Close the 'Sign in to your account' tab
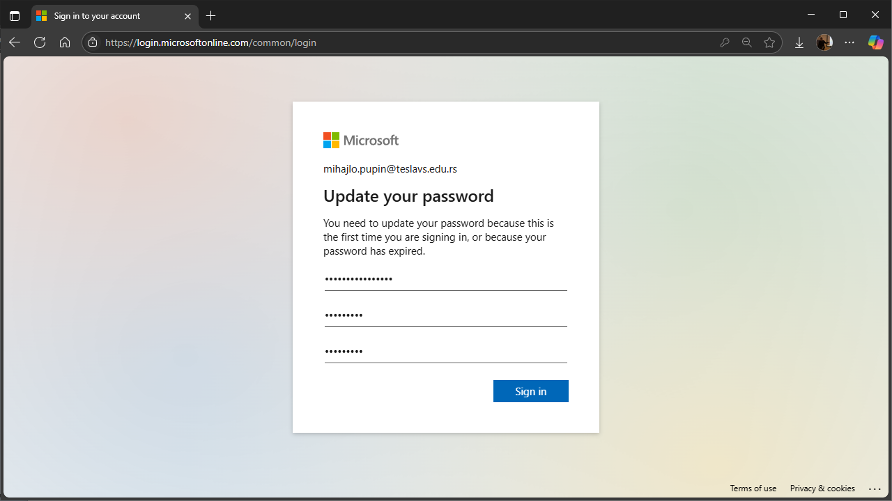Viewport: 892px width, 501px height. click(x=187, y=16)
